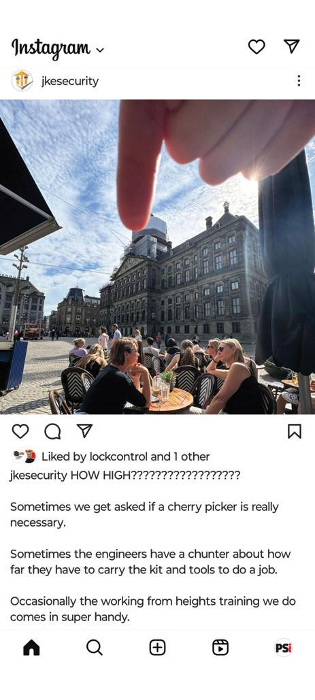Open the Search tab magnifier icon

click(x=94, y=648)
